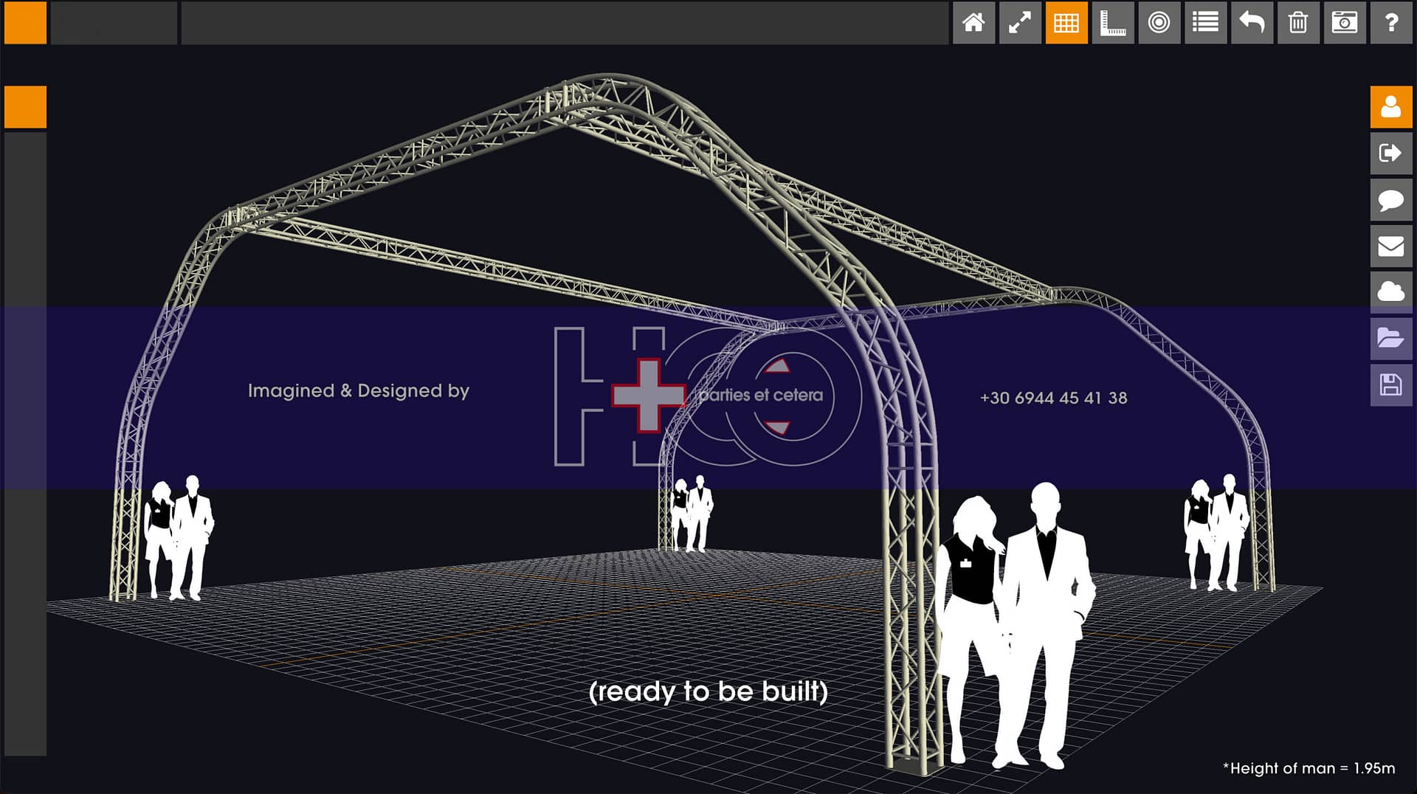
Task: Open the cloud storage icon
Action: 1391,292
